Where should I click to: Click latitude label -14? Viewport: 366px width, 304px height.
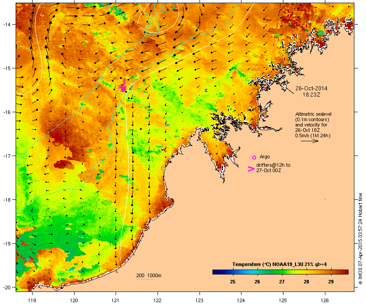[6, 24]
